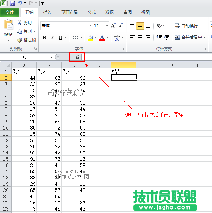The width and height of the screenshot is (212, 213).
Task: Open the font group dialog launcher
Action: pos(123,48)
